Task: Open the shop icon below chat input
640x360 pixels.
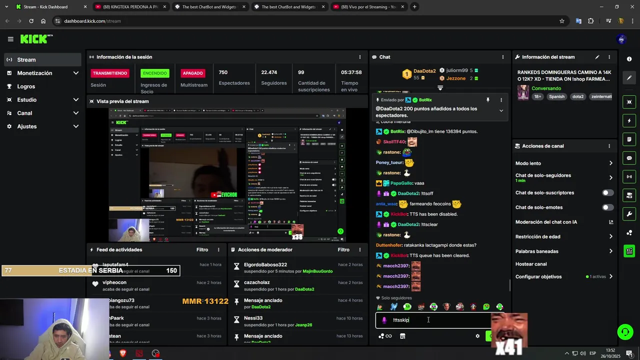Action: point(402,336)
